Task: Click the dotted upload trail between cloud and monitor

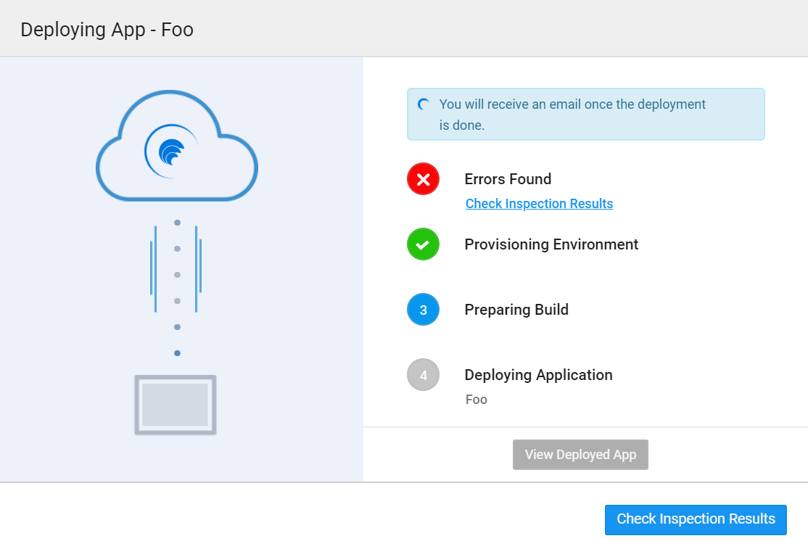Action: pos(177,288)
